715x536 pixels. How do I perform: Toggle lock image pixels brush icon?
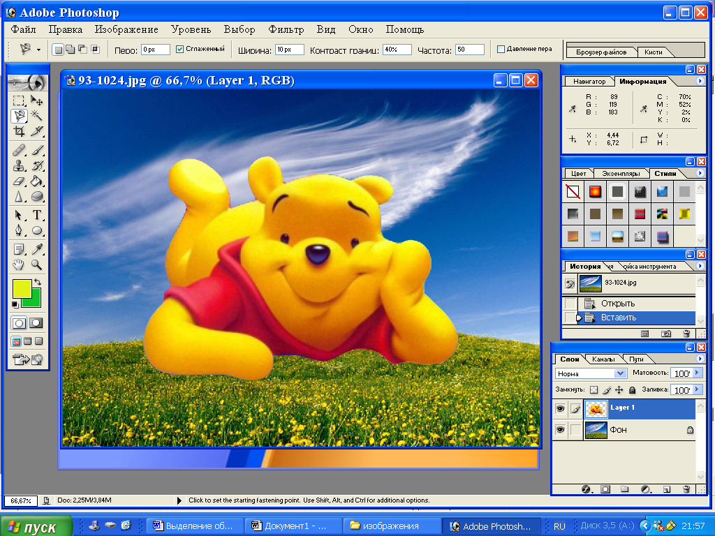(607, 389)
